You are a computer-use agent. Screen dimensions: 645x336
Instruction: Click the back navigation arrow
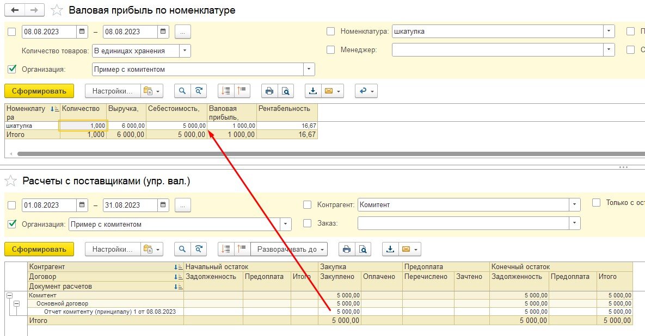point(15,10)
